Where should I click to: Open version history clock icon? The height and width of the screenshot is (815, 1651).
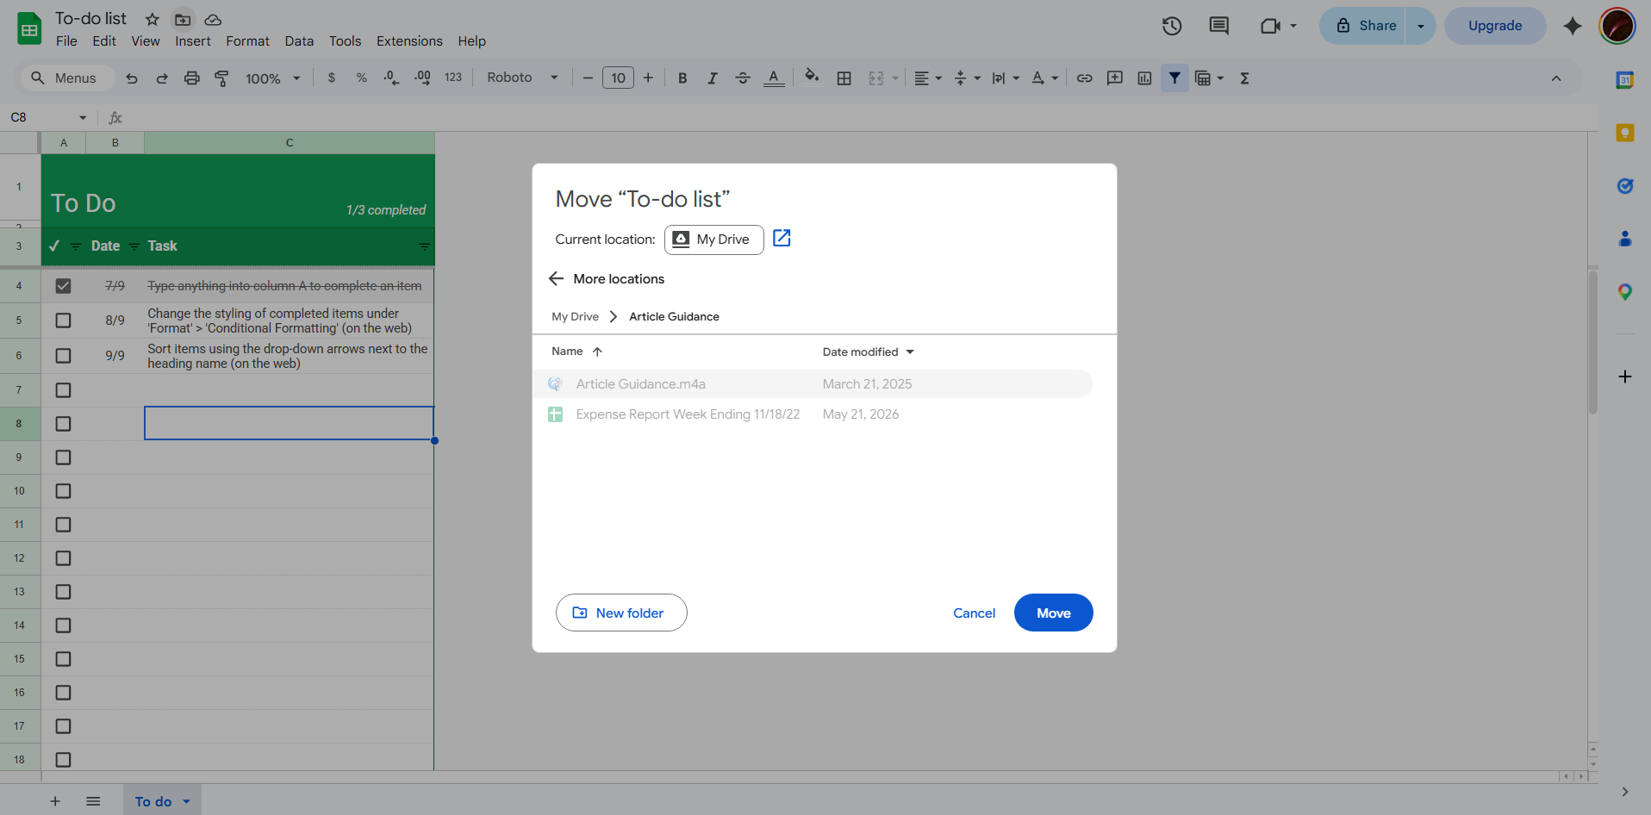[1172, 26]
